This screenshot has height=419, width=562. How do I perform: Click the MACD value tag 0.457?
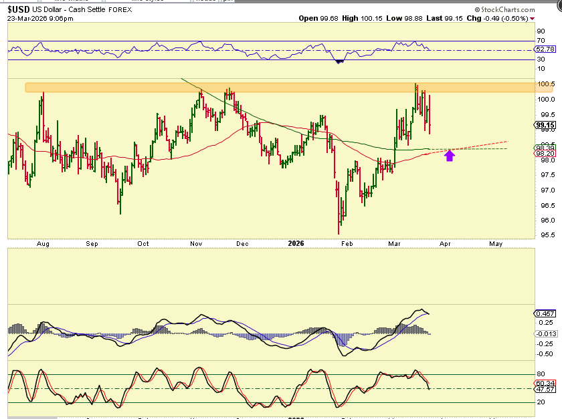(x=545, y=313)
